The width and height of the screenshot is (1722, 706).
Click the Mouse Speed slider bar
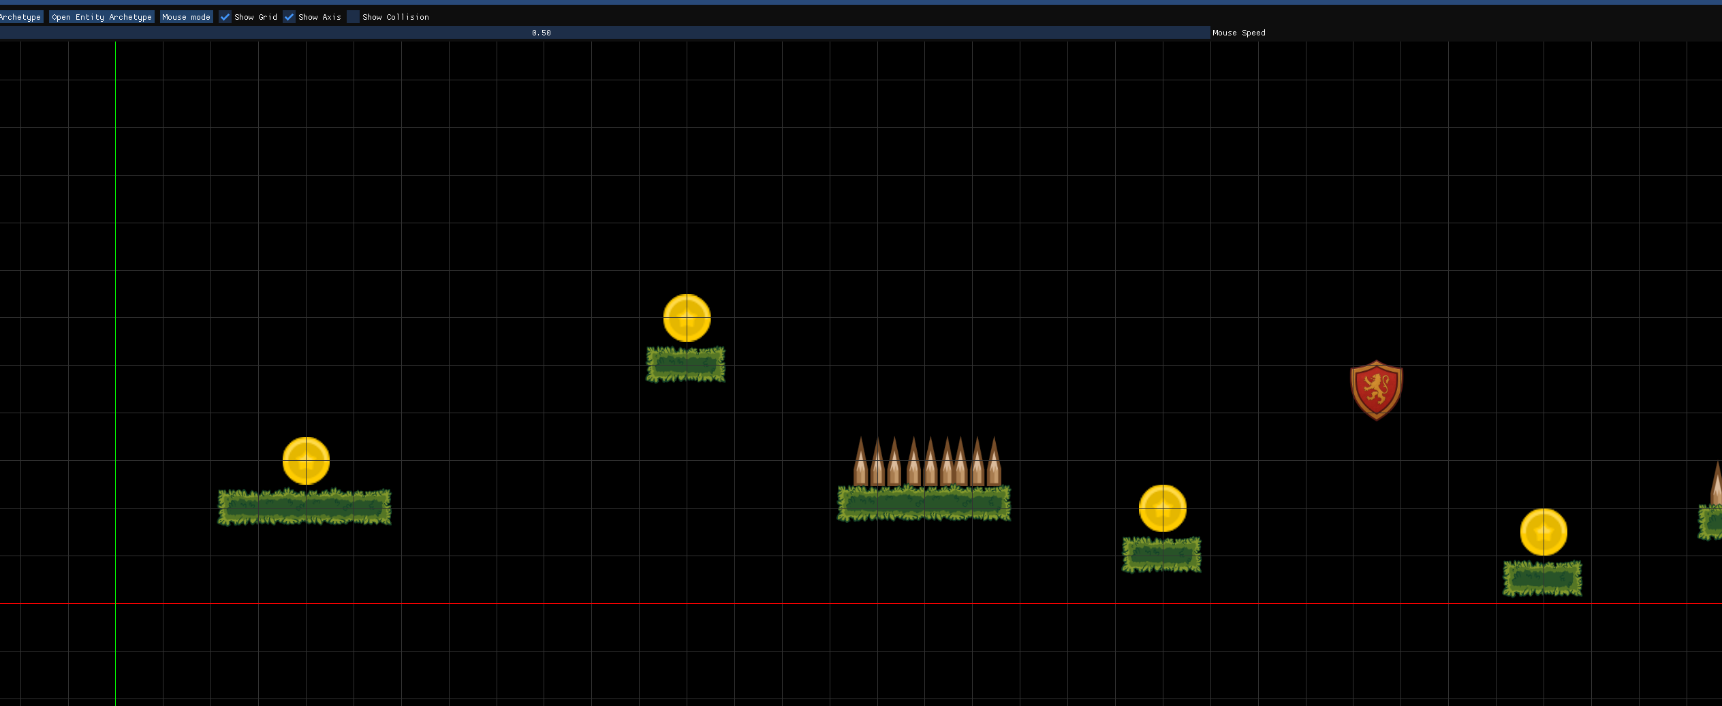[x=604, y=33]
